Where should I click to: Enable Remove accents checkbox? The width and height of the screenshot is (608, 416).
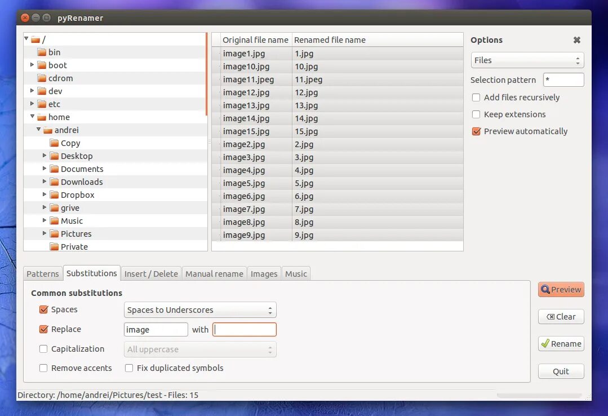pyautogui.click(x=43, y=368)
